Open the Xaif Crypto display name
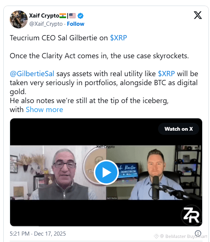The image size is (210, 242). tap(44, 16)
